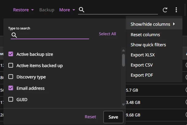Image resolution: width=187 pixels, height=125 pixels.
Task: Click the refresh icon in toolbar
Action: tap(165, 10)
